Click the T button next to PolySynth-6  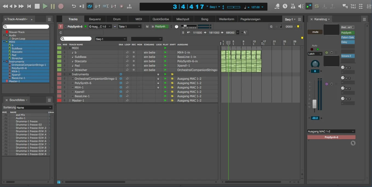(x=61, y=26)
